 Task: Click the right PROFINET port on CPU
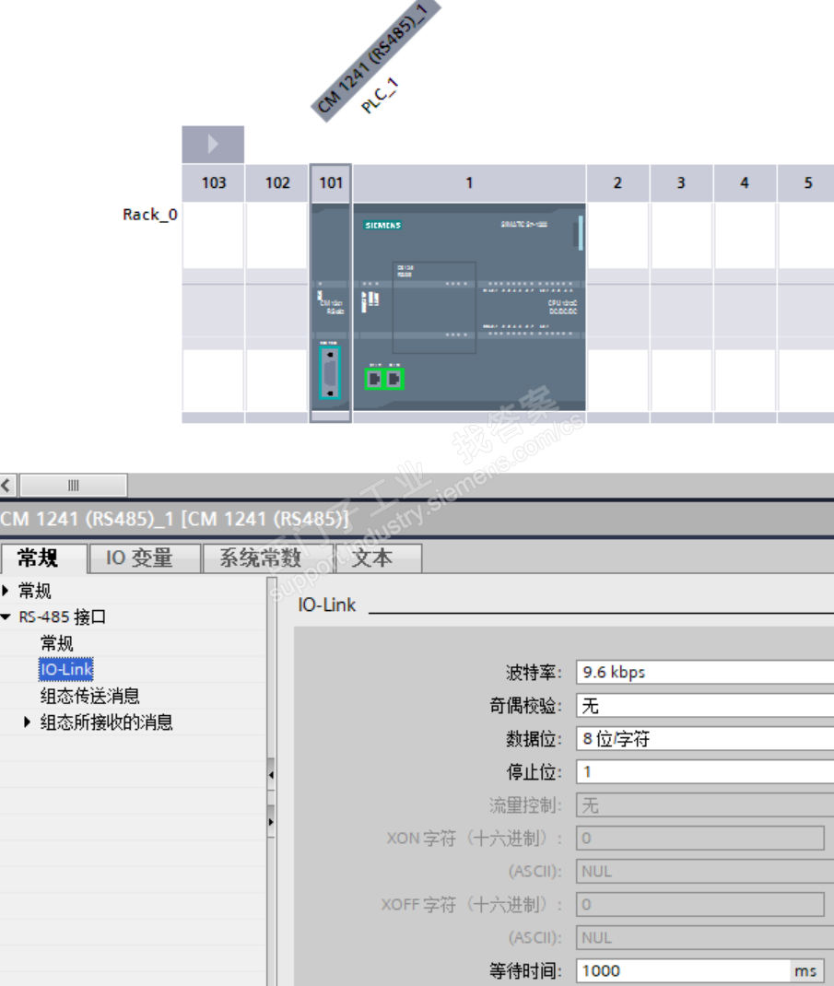tap(394, 379)
